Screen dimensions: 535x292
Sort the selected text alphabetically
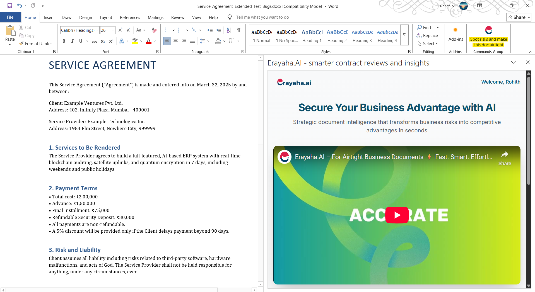[x=229, y=30]
